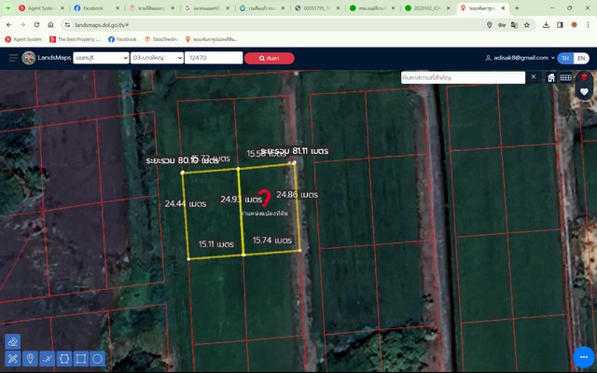
Task: Expand the adisak8@gmail.com account menu
Action: click(520, 58)
